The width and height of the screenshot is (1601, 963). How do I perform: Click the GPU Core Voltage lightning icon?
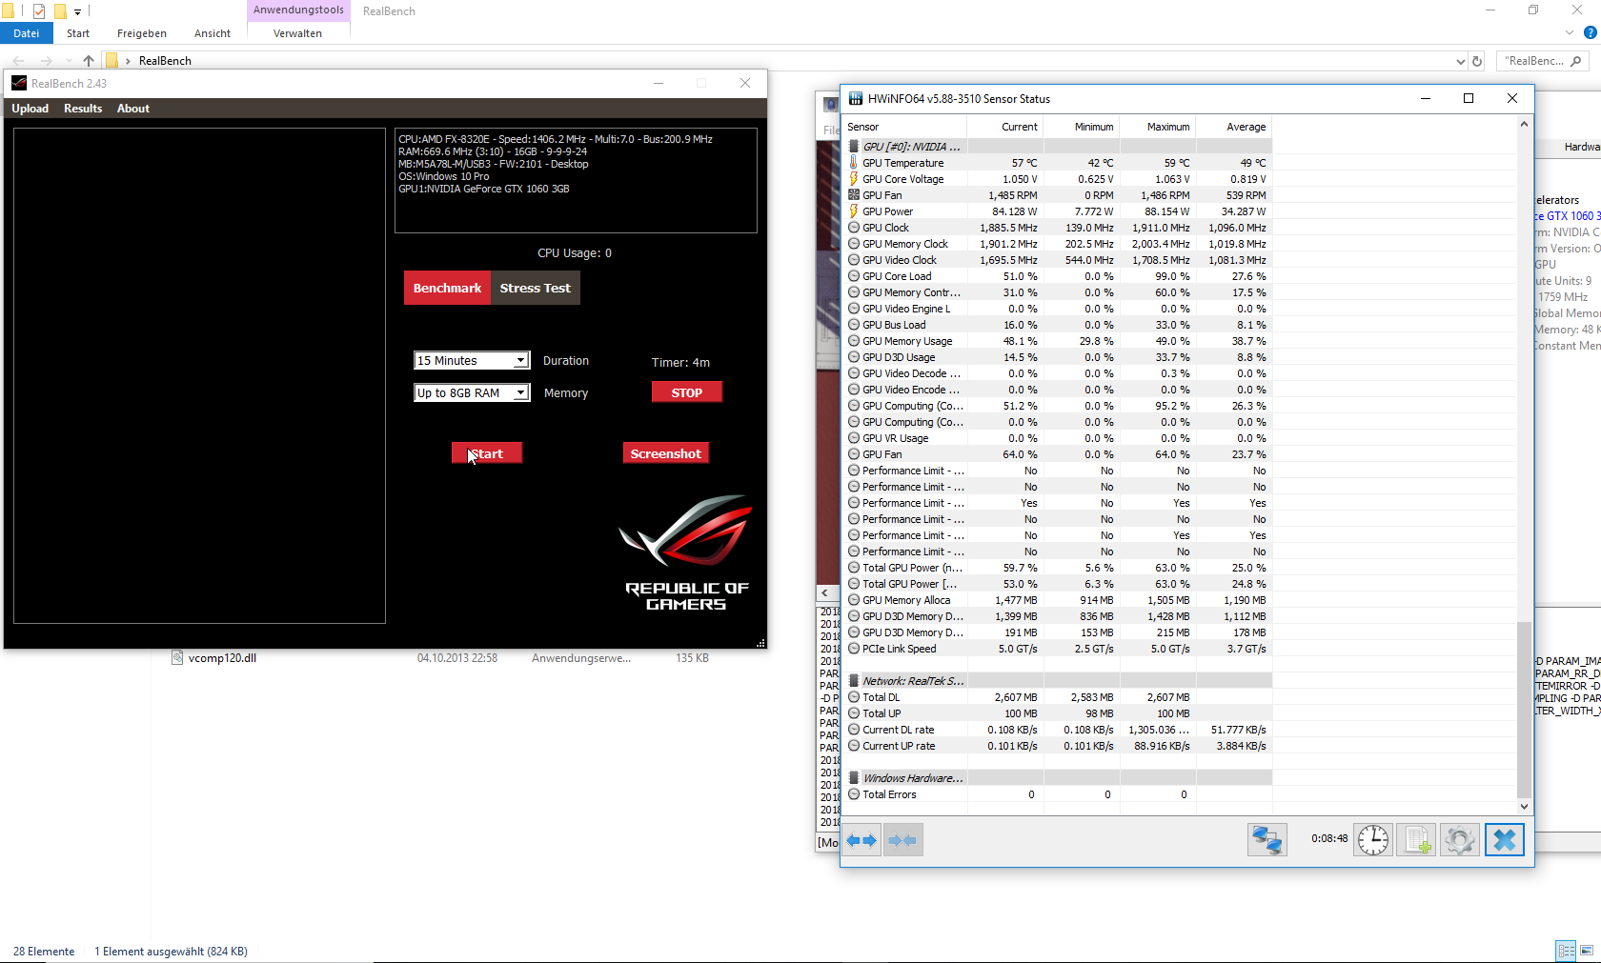854,179
